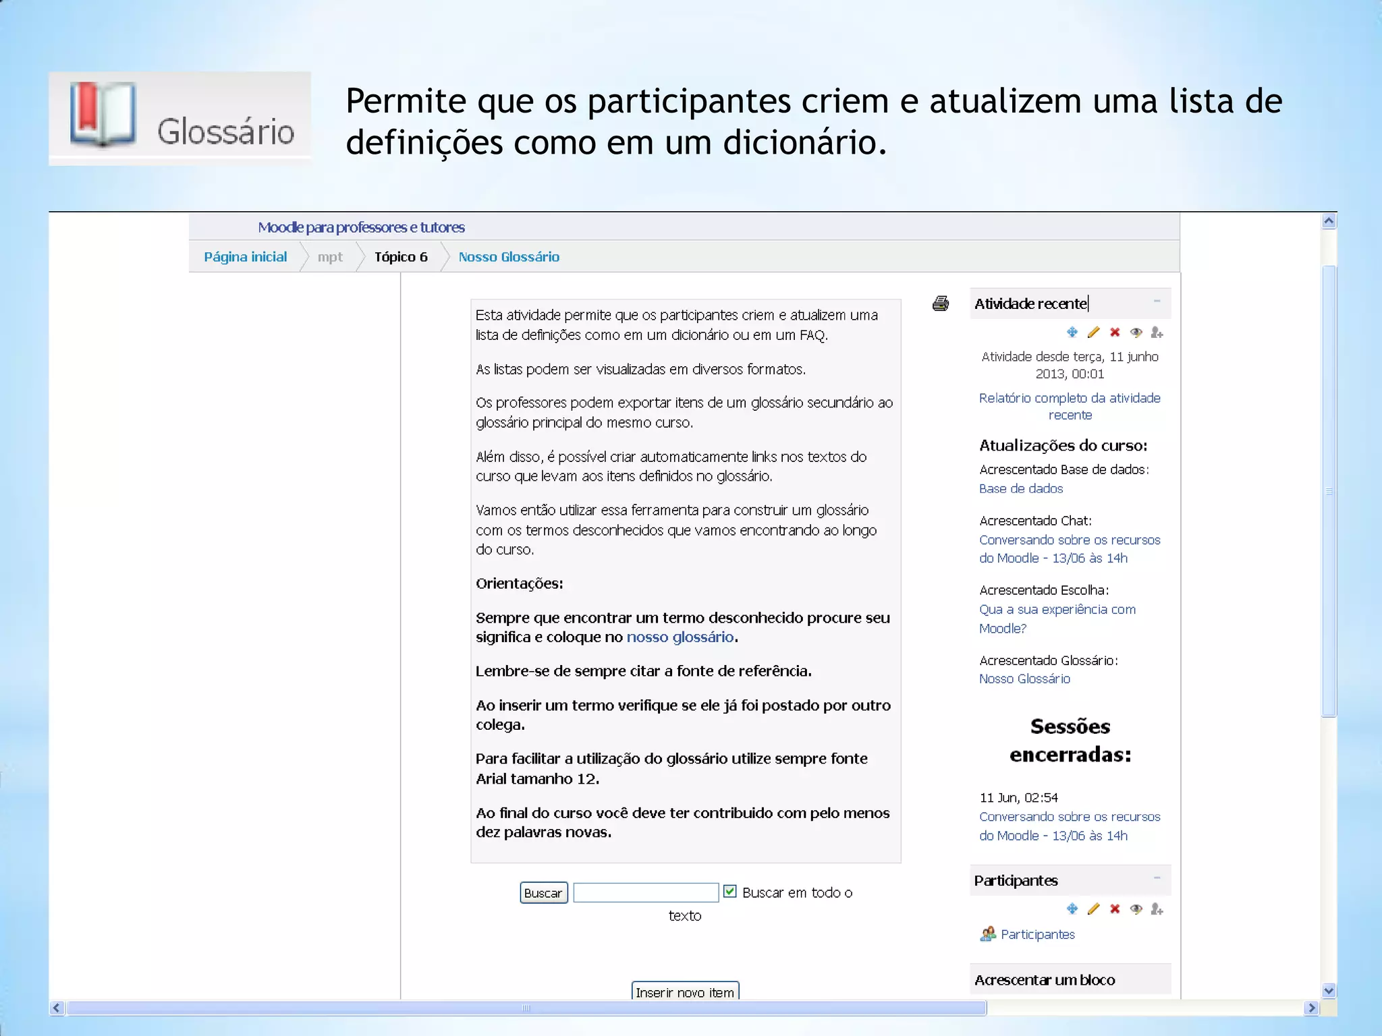Click the Participantes people icon
Viewport: 1382px width, 1036px height.
(988, 933)
